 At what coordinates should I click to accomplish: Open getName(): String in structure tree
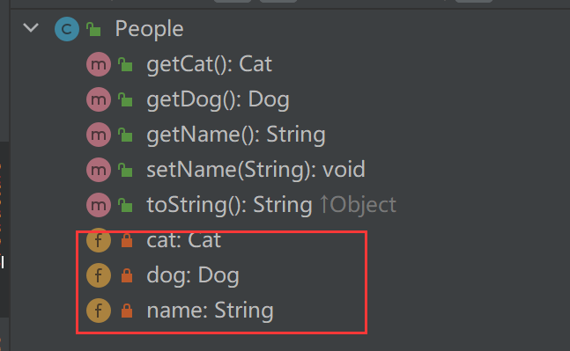click(x=236, y=135)
